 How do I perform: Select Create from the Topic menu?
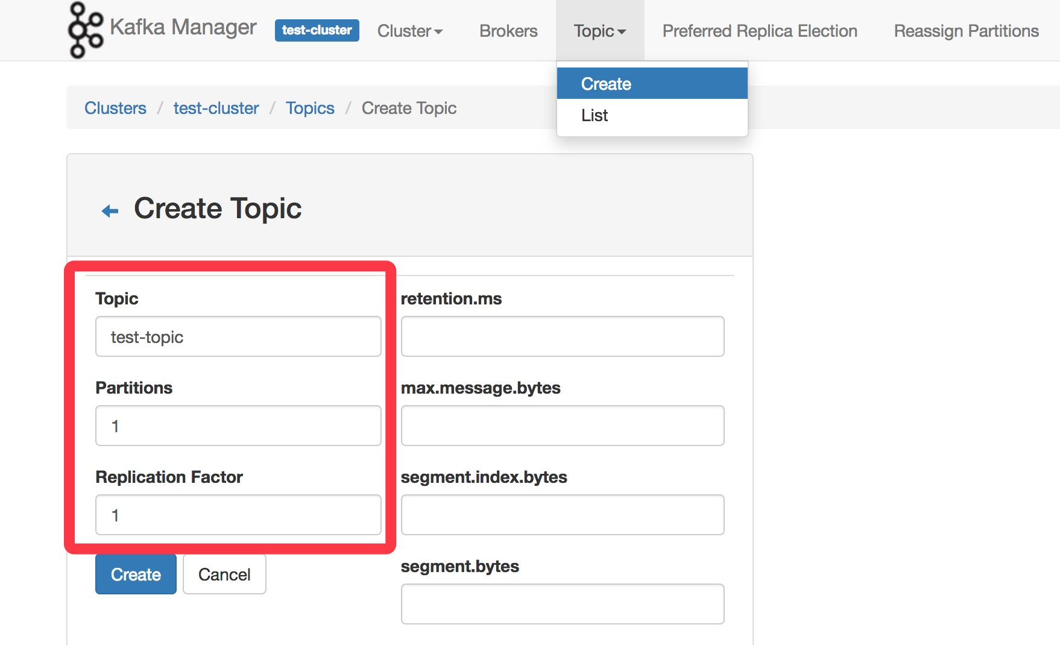point(652,83)
